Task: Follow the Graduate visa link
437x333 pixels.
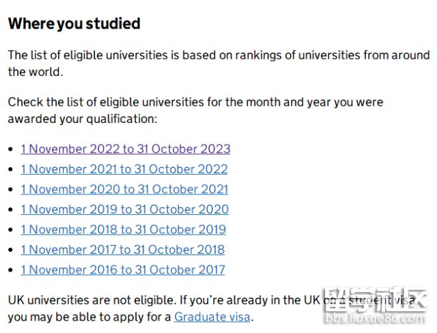Action: tap(212, 317)
